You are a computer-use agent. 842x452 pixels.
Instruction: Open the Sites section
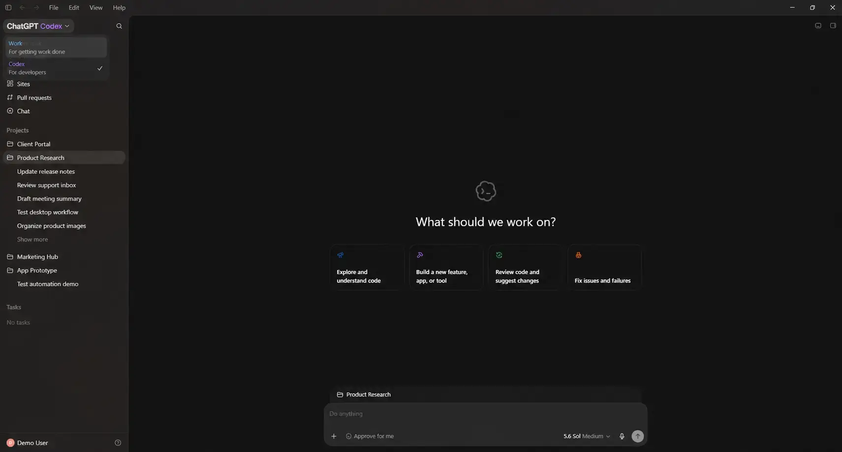click(64, 84)
